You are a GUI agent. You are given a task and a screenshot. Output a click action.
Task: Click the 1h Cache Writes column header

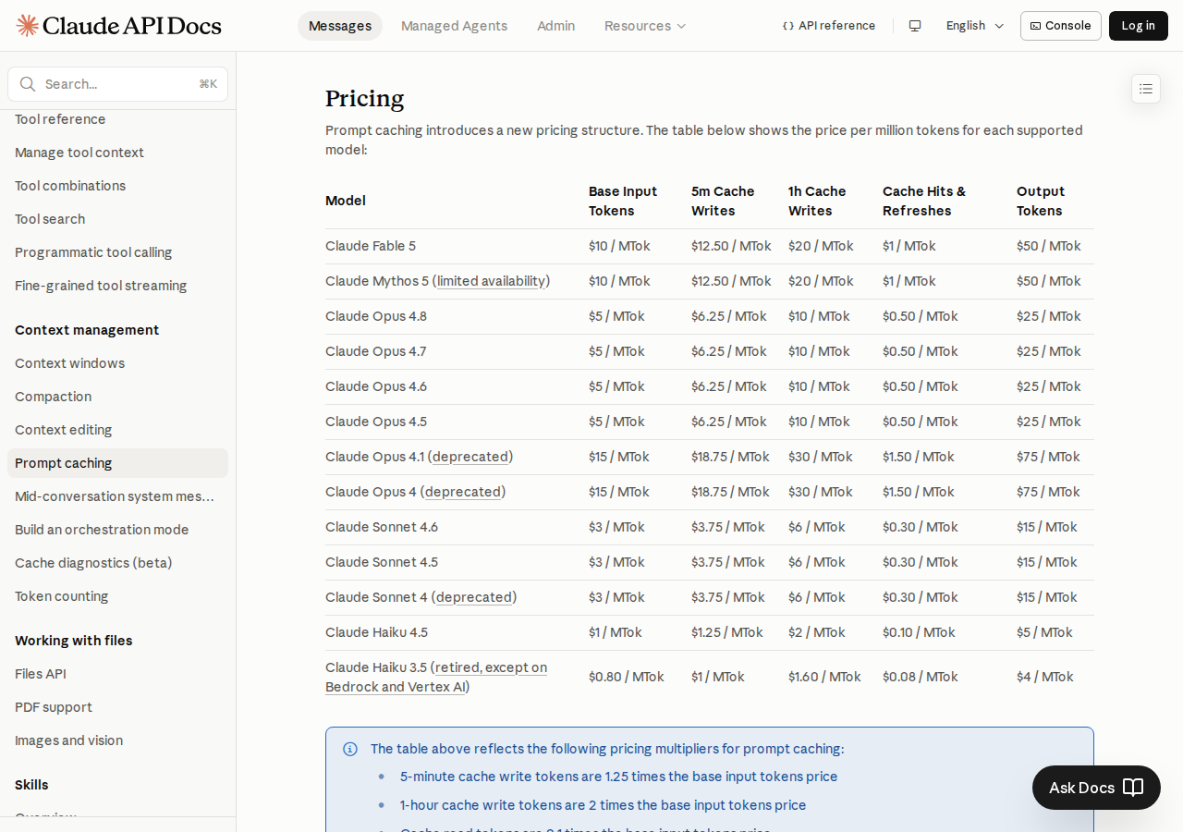817,201
